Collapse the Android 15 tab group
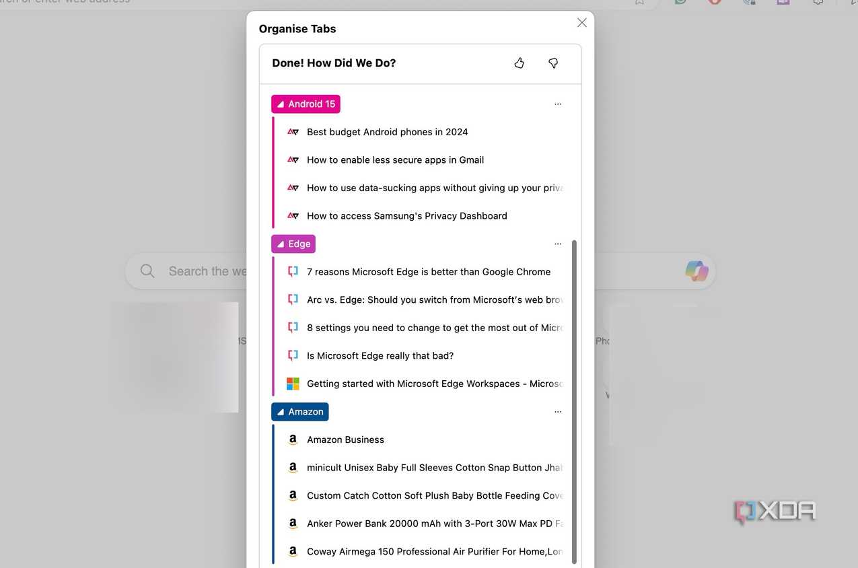 (306, 104)
